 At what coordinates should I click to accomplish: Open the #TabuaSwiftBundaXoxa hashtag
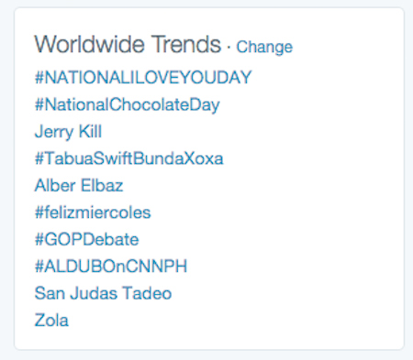(x=129, y=158)
